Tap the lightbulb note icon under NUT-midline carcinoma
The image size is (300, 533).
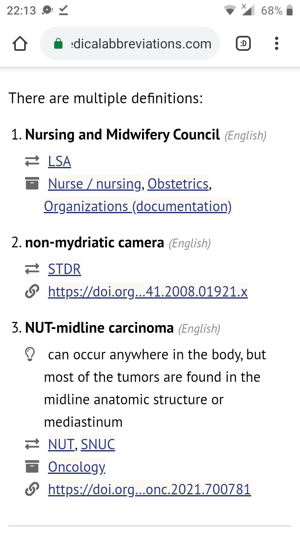[x=30, y=355]
